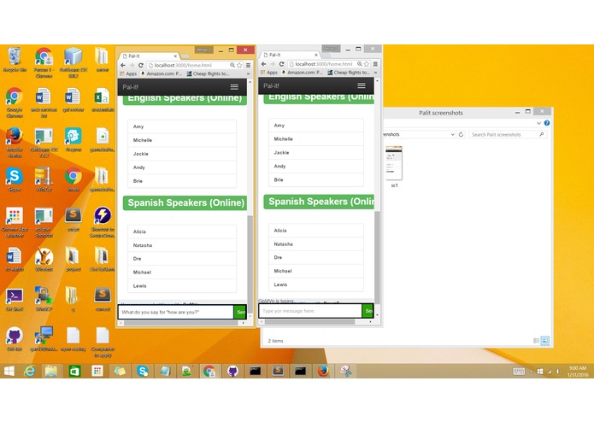594x422 pixels.
Task: Open the GitHub desktop shortcut
Action: [15, 339]
